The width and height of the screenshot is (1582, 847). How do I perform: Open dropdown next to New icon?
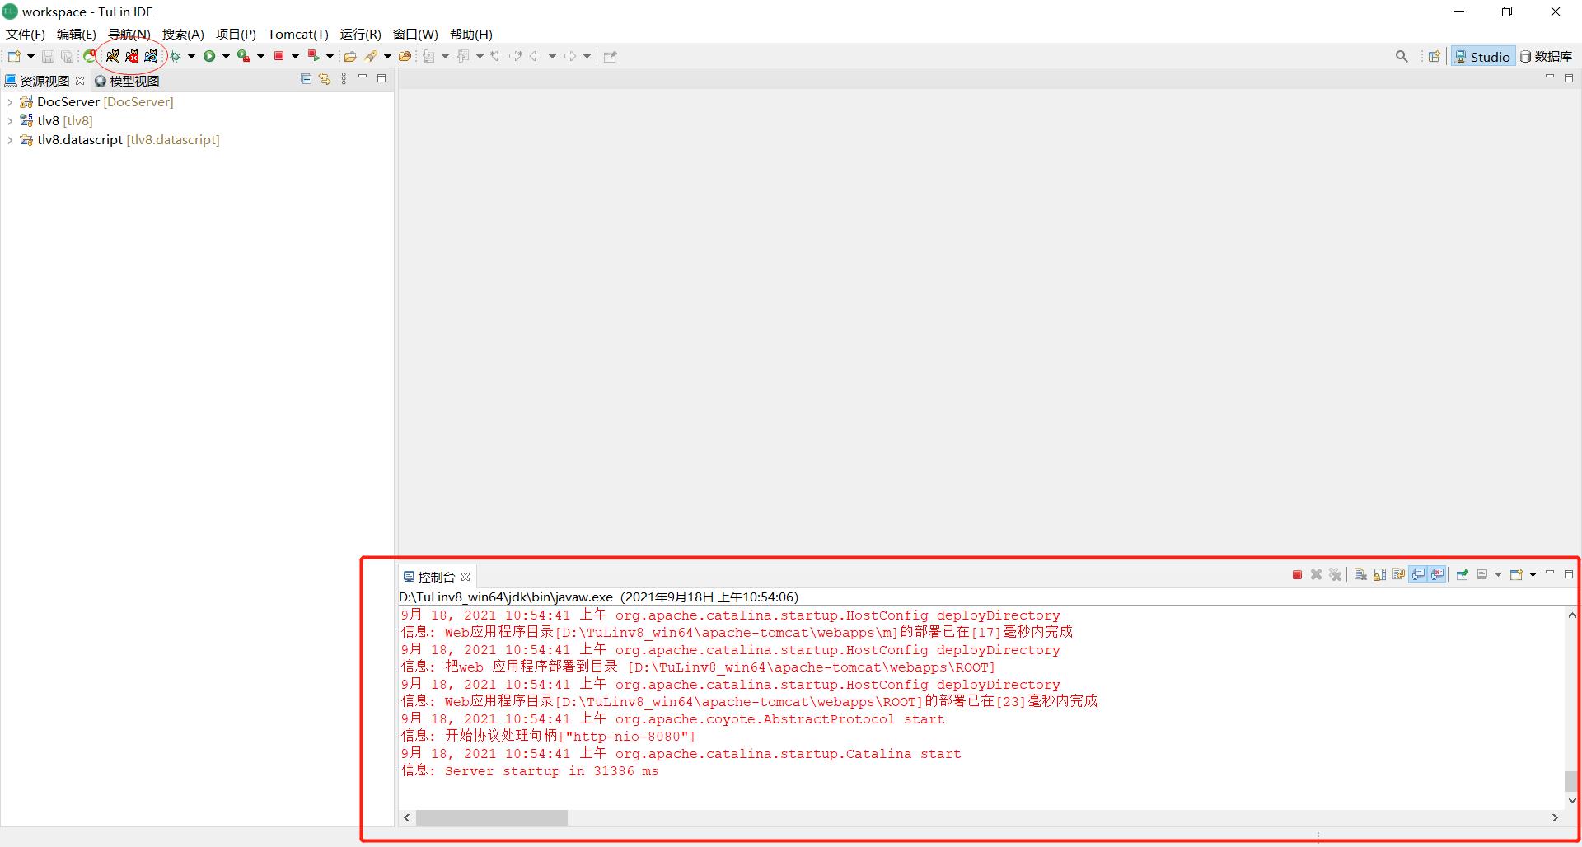point(30,56)
